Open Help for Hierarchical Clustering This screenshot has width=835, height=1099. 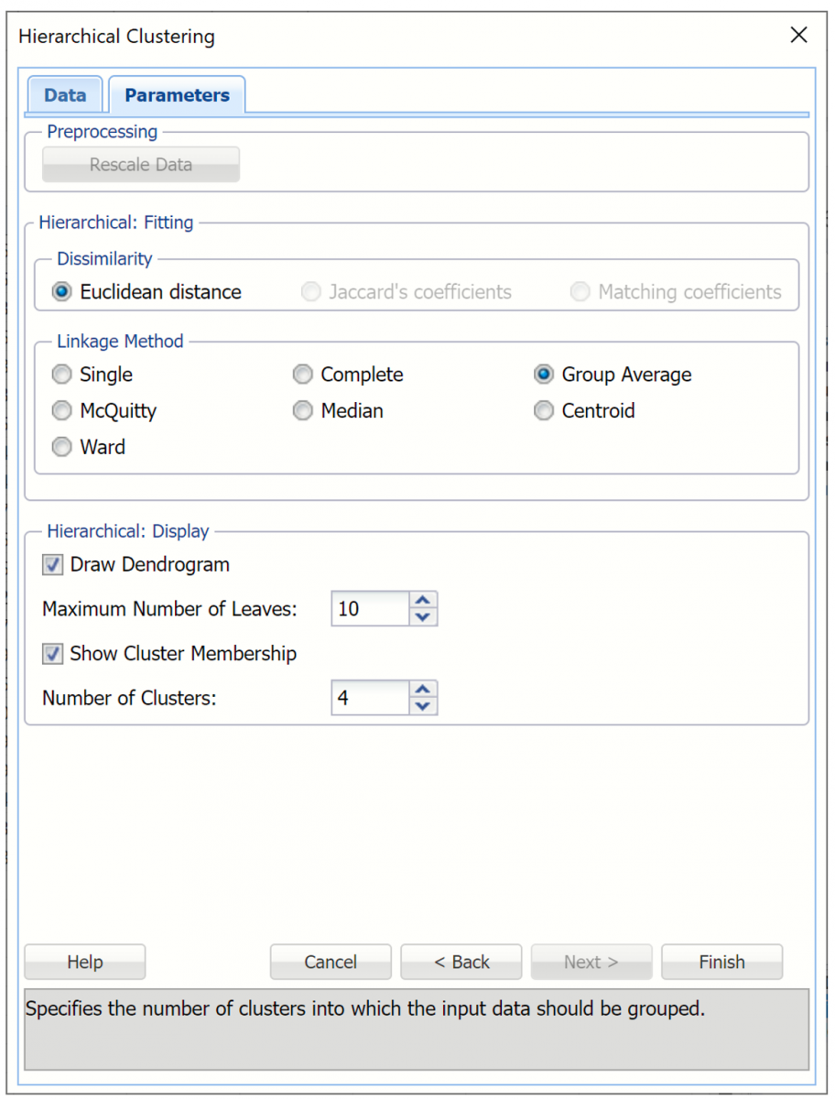pos(85,962)
